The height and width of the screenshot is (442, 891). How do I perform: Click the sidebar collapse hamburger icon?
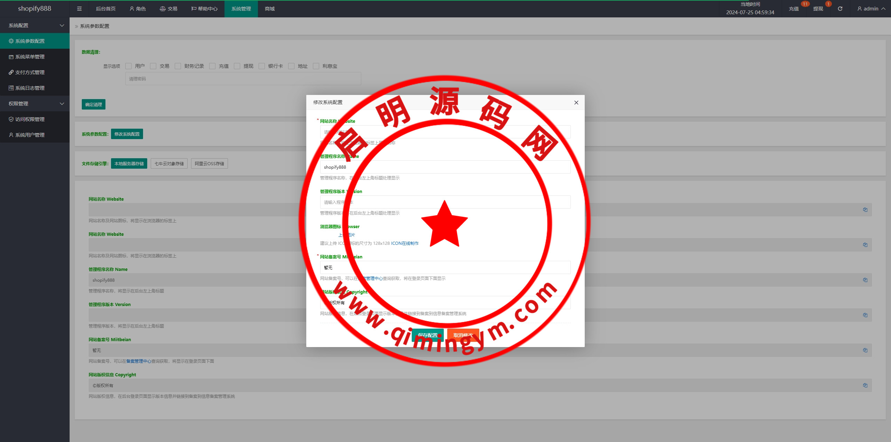coord(79,9)
